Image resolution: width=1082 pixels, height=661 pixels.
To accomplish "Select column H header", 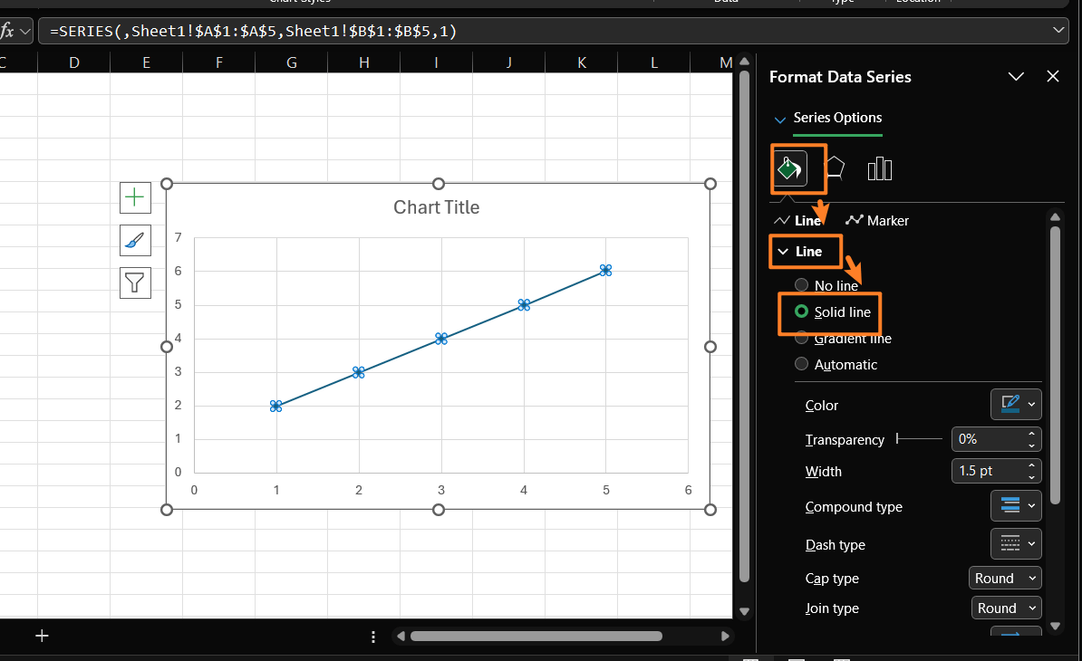I will click(x=363, y=62).
